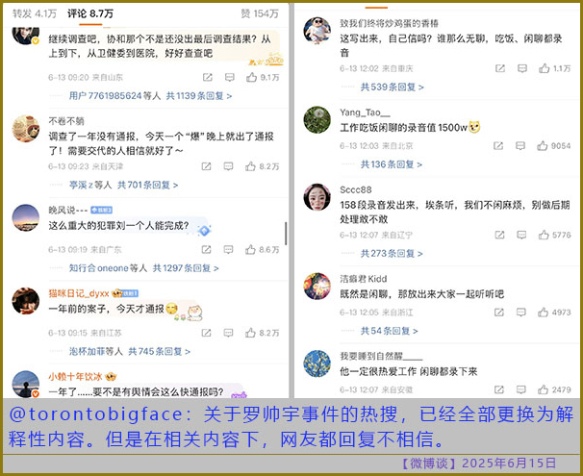Screen dimensions: 583x476
Task: Switch to the 转发 4.1万 tab
Action: [35, 13]
